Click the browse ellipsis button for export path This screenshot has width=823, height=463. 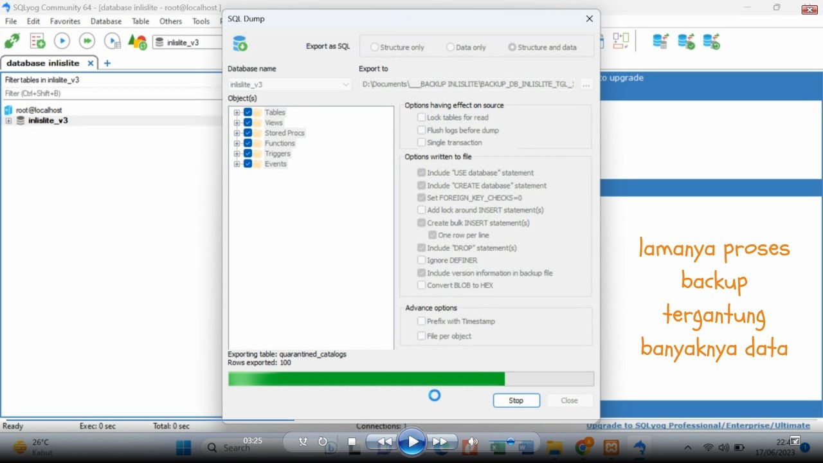coord(586,84)
